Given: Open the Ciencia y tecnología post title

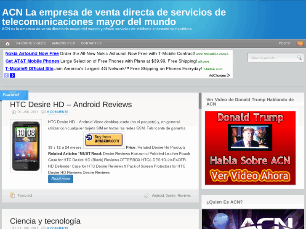Looking at the screenshot, I should 45,221.
